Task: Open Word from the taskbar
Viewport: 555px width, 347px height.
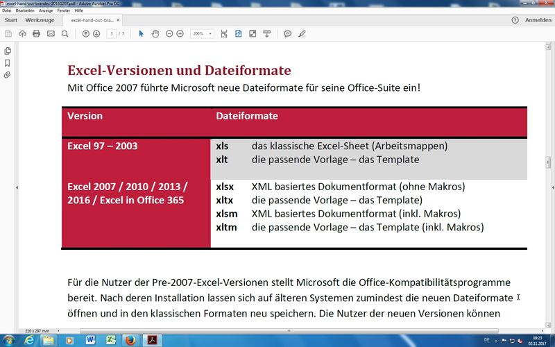Action: [90, 341]
